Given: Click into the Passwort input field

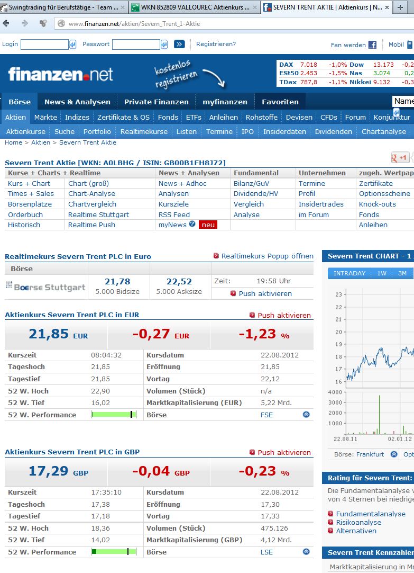Looking at the screenshot, I should pos(136,44).
